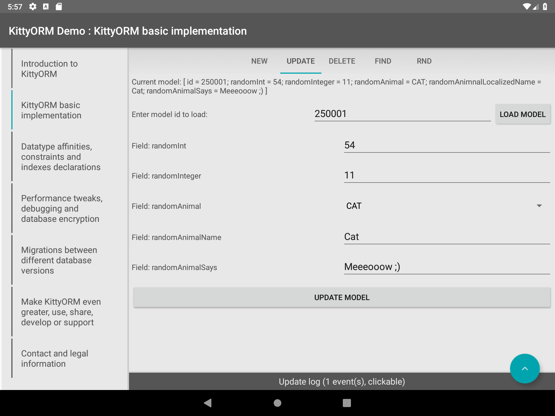Open Make KittyORM even greater section
The width and height of the screenshot is (555, 416).
(69, 312)
